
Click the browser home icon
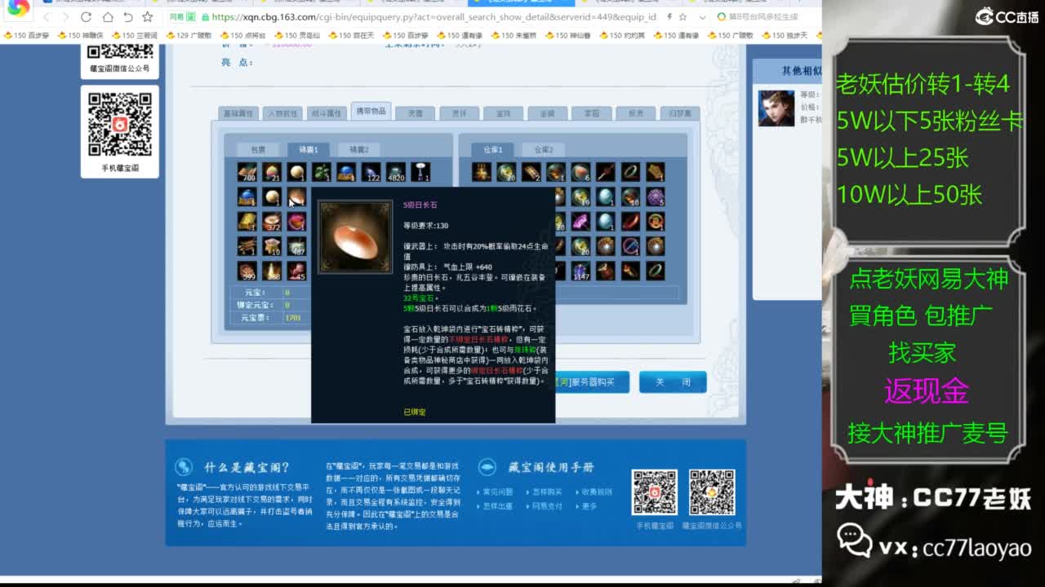109,16
